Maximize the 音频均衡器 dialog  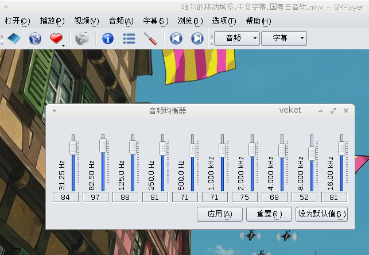point(333,111)
